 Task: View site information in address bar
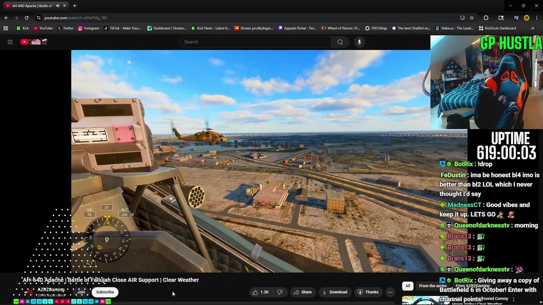(x=39, y=18)
